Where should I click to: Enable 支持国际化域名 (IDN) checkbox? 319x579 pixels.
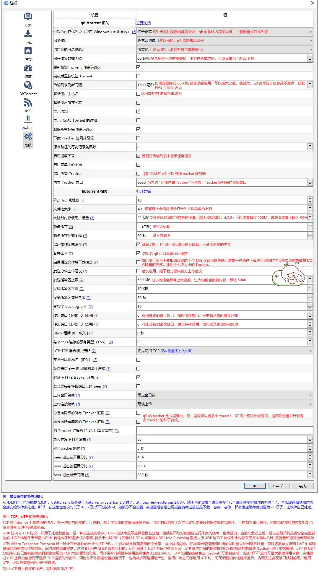click(x=138, y=360)
